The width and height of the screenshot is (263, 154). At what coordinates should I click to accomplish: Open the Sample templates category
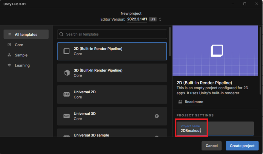coord(21,55)
